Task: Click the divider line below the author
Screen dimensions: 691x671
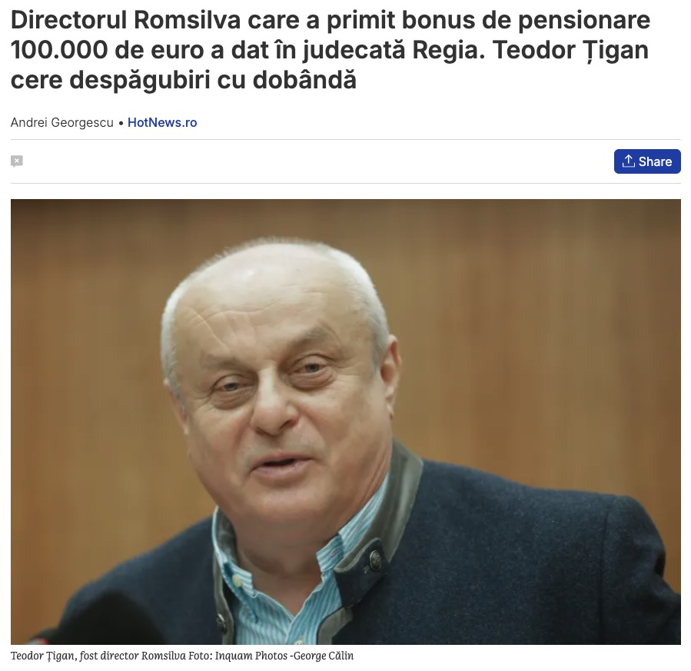Action: (x=346, y=140)
